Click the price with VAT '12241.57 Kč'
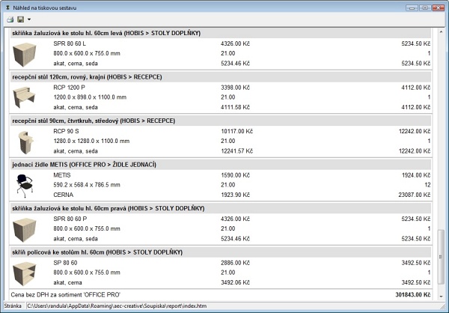The height and width of the screenshot is (313, 449). (x=236, y=151)
